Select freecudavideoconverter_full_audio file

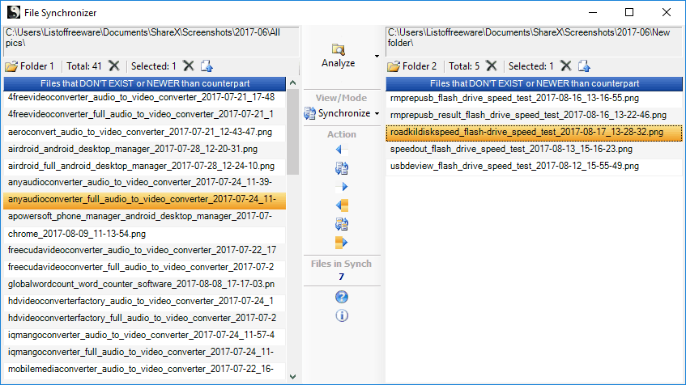(x=144, y=268)
